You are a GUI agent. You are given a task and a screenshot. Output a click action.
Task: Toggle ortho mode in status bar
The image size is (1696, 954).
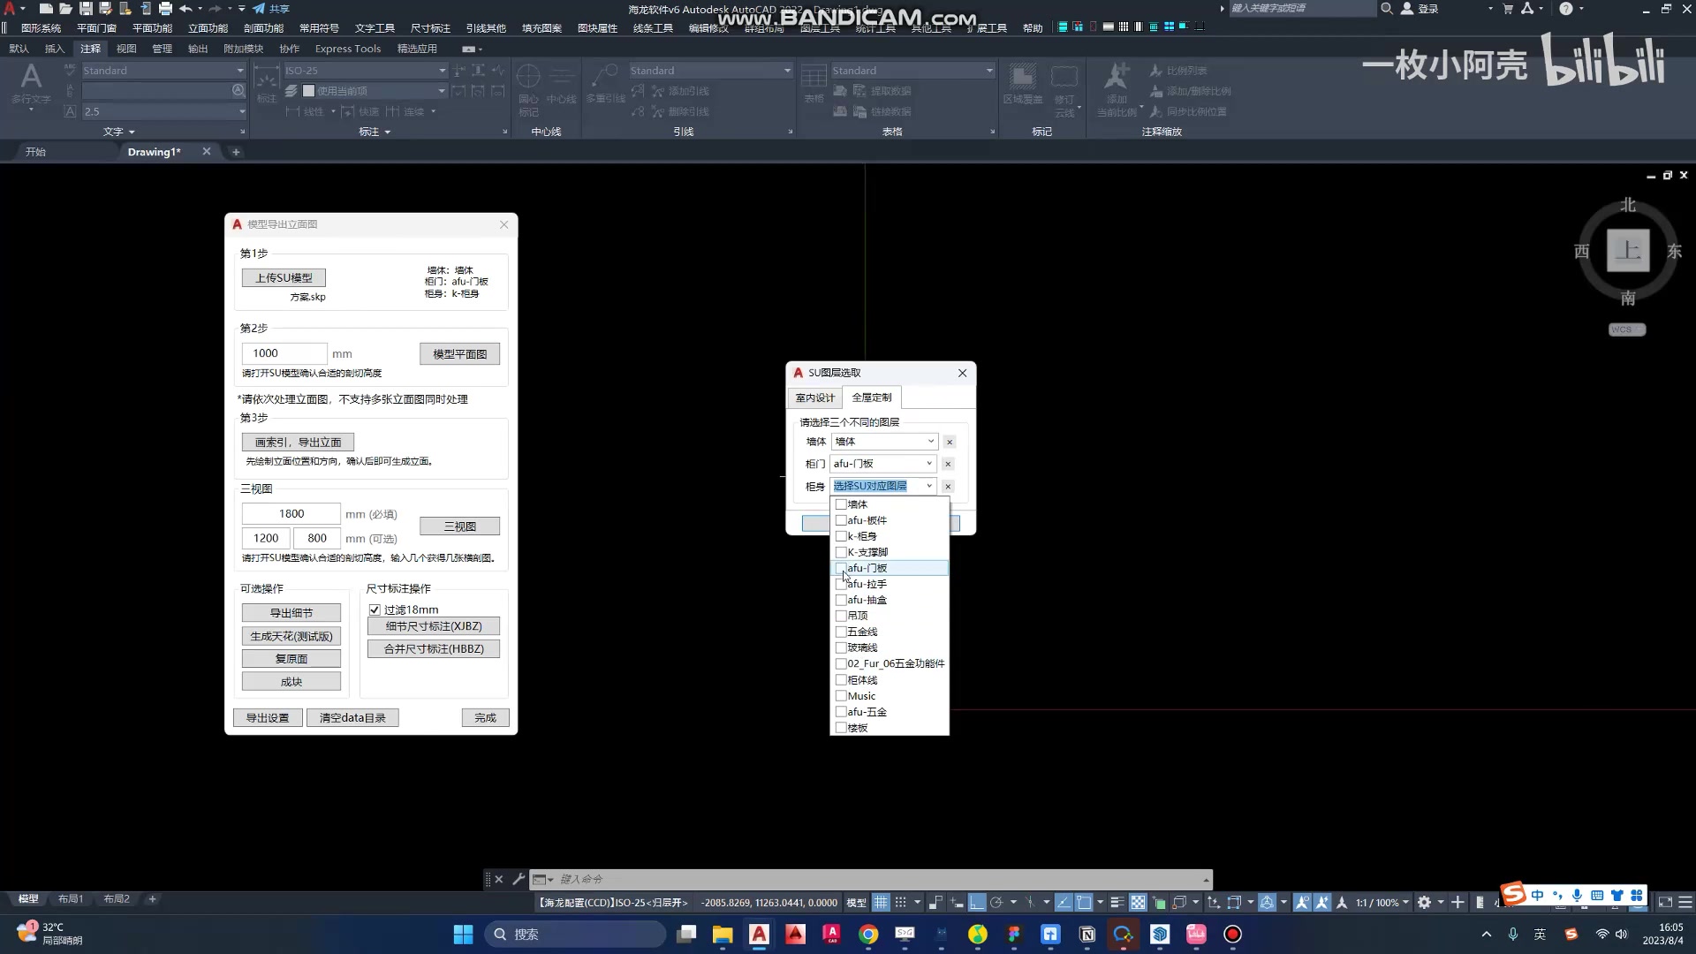976,902
